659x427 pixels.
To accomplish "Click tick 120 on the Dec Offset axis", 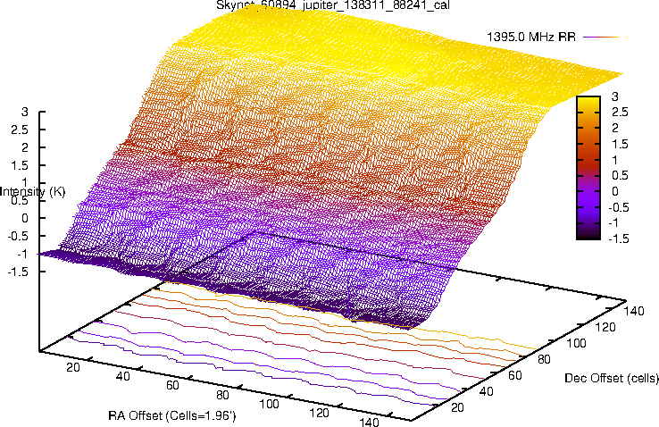I will pos(605,327).
